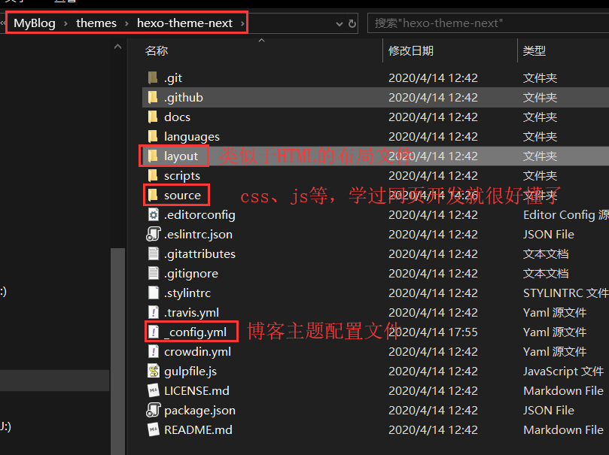Sort by the 类型 column header

tap(534, 50)
